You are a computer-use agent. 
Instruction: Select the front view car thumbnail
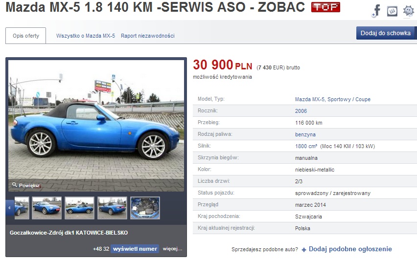(47, 208)
